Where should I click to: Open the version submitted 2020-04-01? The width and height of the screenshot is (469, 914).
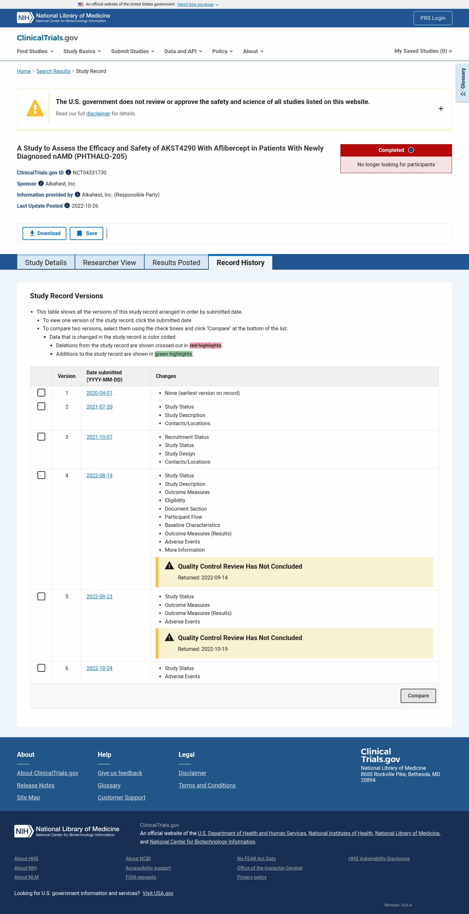[99, 393]
